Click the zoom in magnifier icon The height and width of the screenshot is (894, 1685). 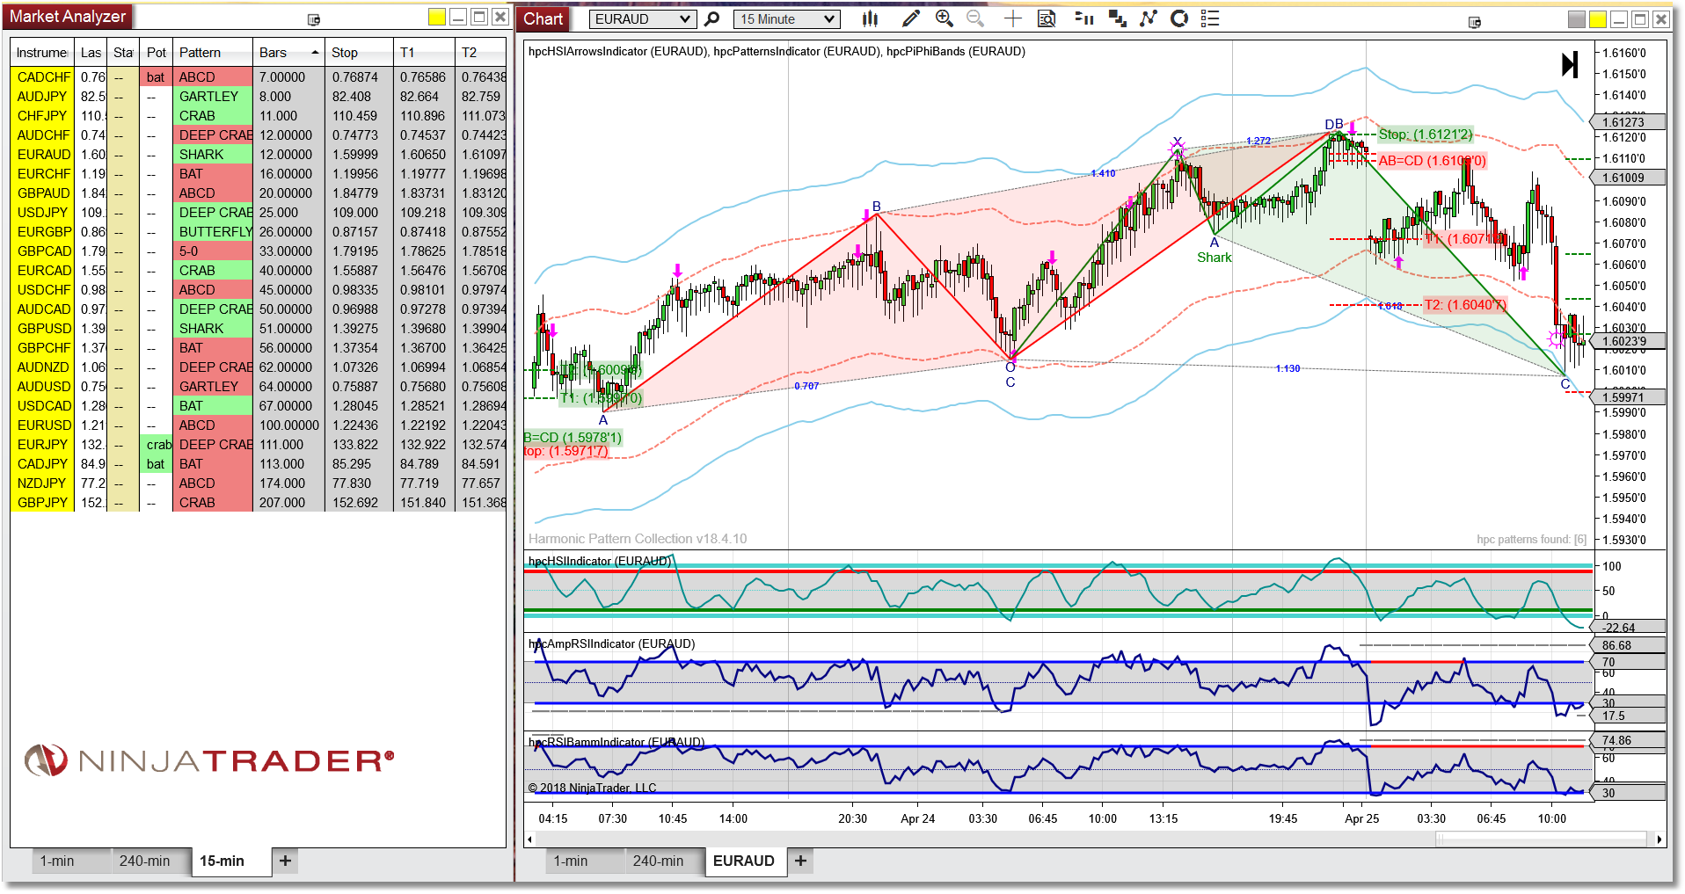(945, 18)
